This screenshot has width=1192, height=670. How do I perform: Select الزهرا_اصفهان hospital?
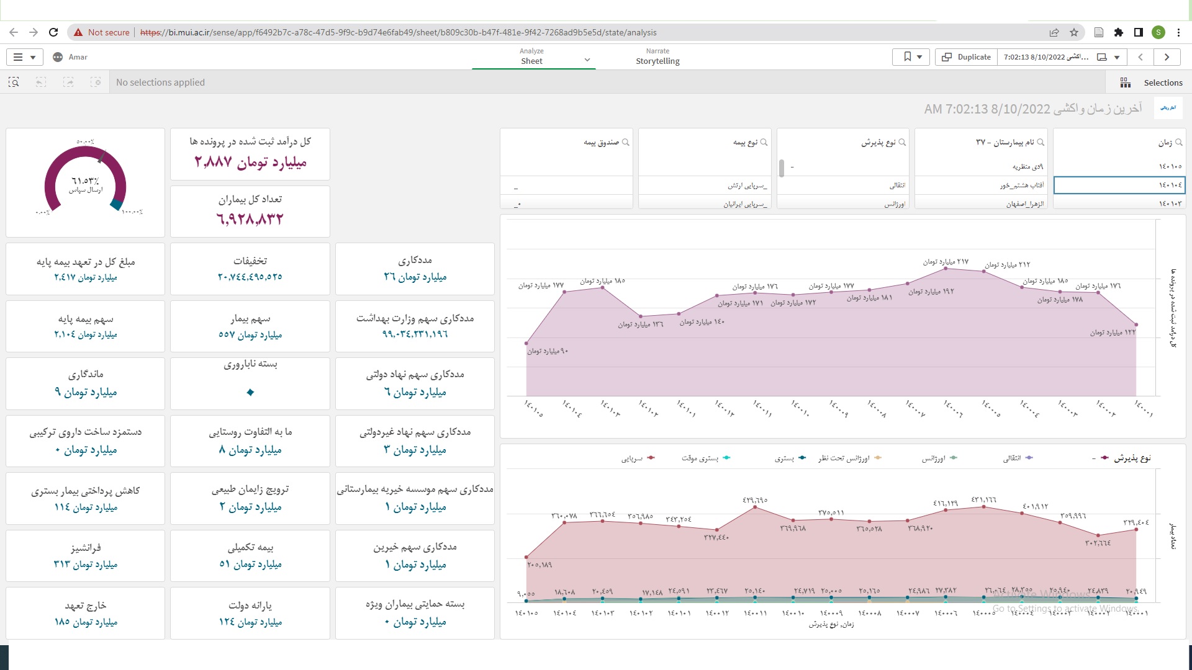[981, 203]
